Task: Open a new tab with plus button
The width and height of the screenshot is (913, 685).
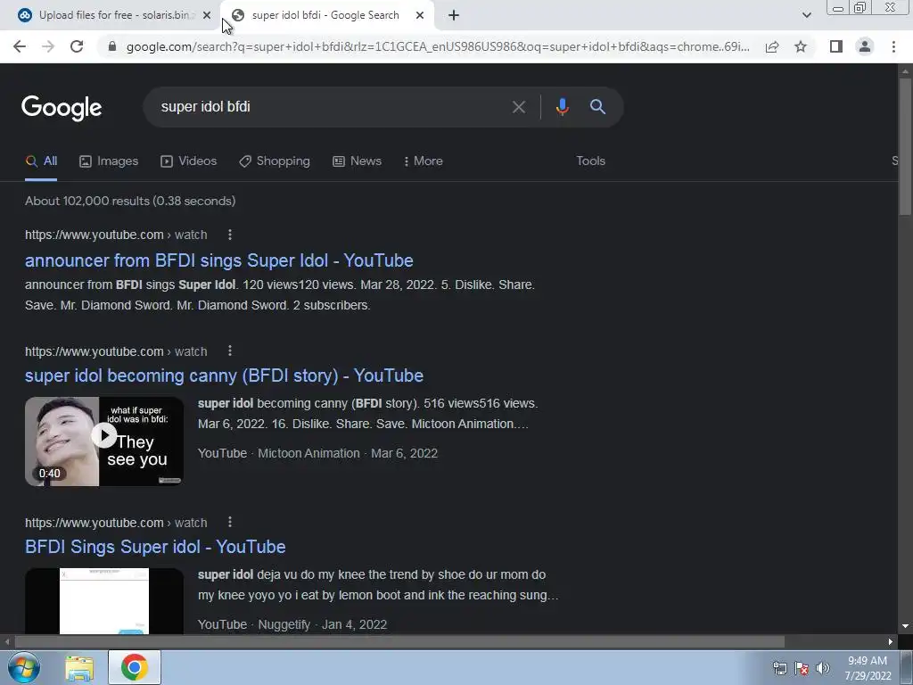Action: click(454, 16)
